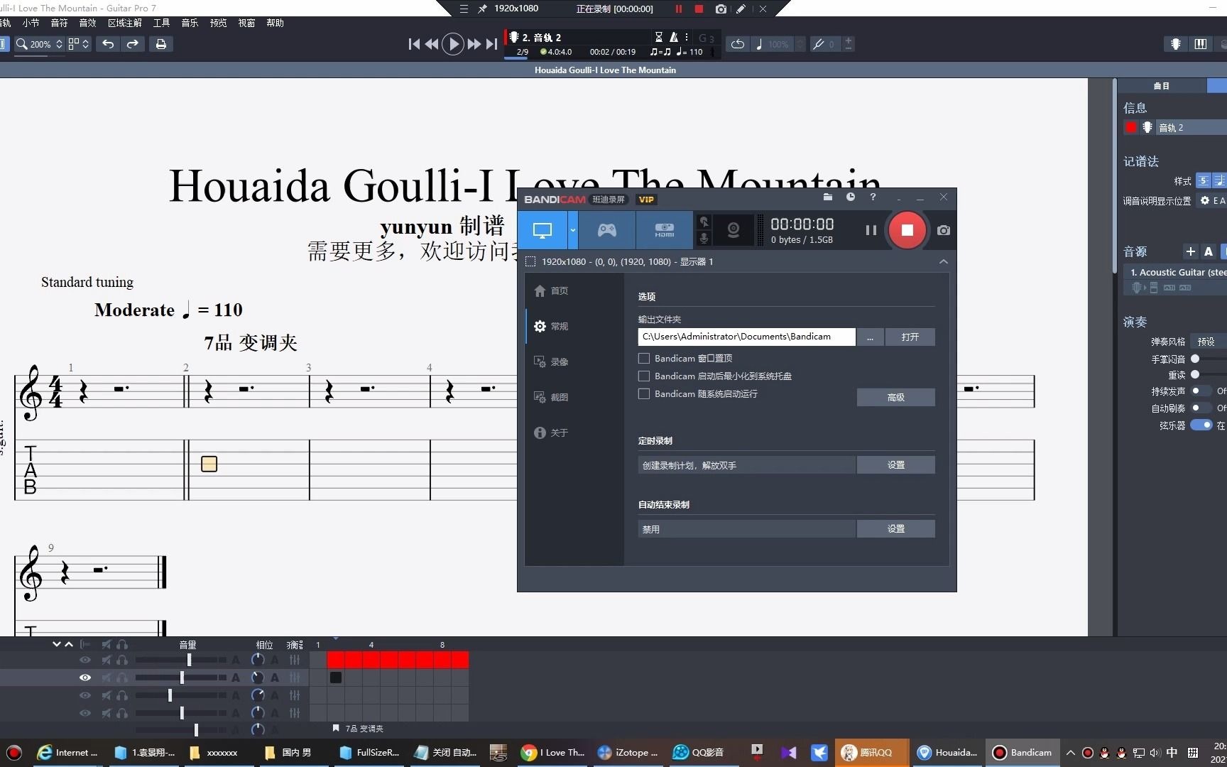Open the Bandicam 截图 settings tab
1227x767 pixels.
point(552,397)
